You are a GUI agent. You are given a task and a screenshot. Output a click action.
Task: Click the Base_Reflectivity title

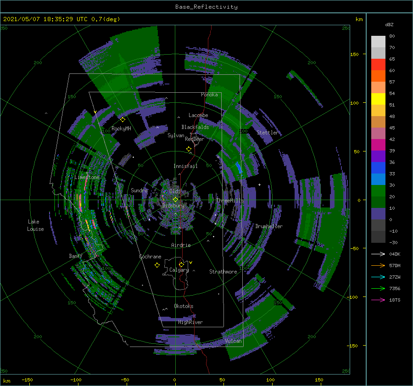point(206,7)
